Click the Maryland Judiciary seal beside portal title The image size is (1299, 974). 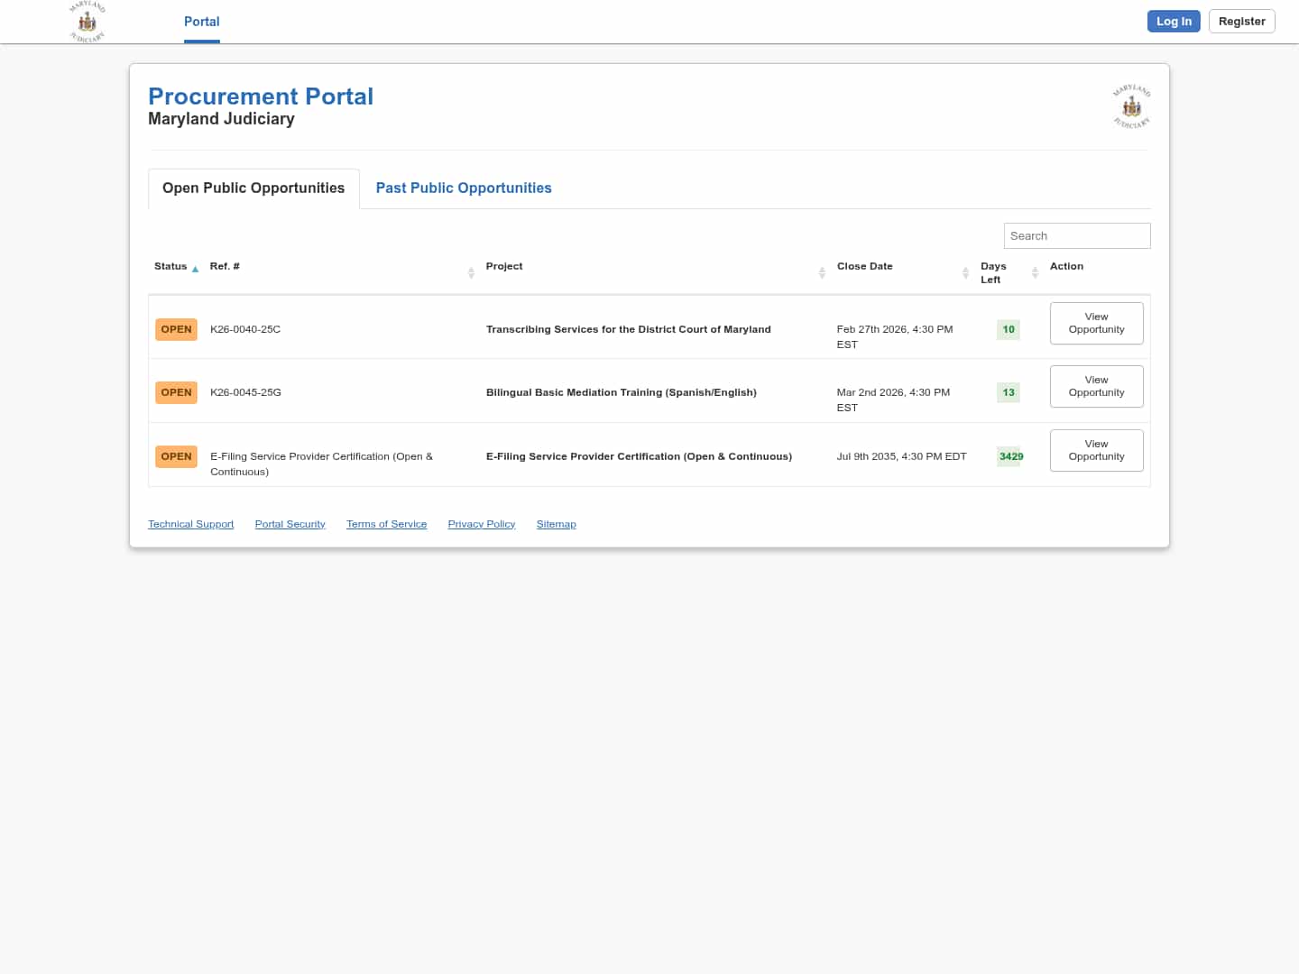pos(1131,107)
